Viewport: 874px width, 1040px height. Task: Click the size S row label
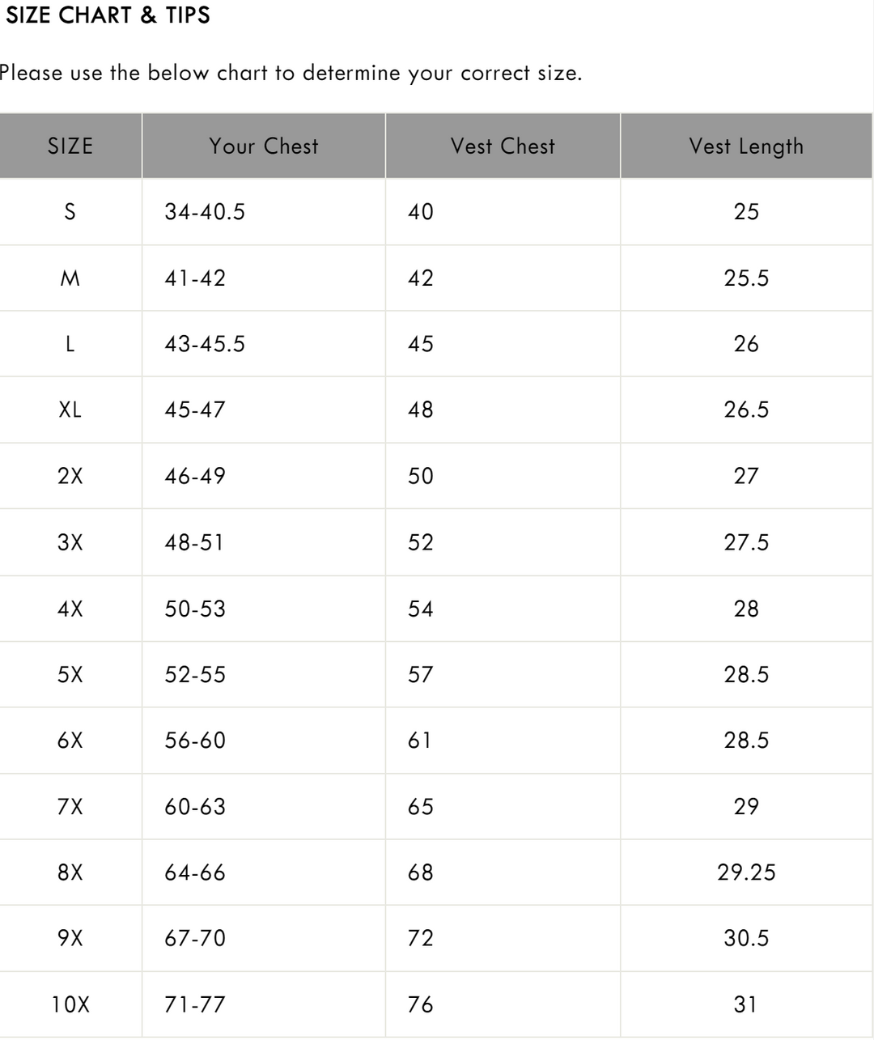[x=70, y=212]
